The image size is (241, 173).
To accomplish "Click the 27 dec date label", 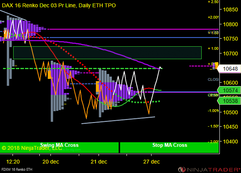I will click(x=152, y=162).
